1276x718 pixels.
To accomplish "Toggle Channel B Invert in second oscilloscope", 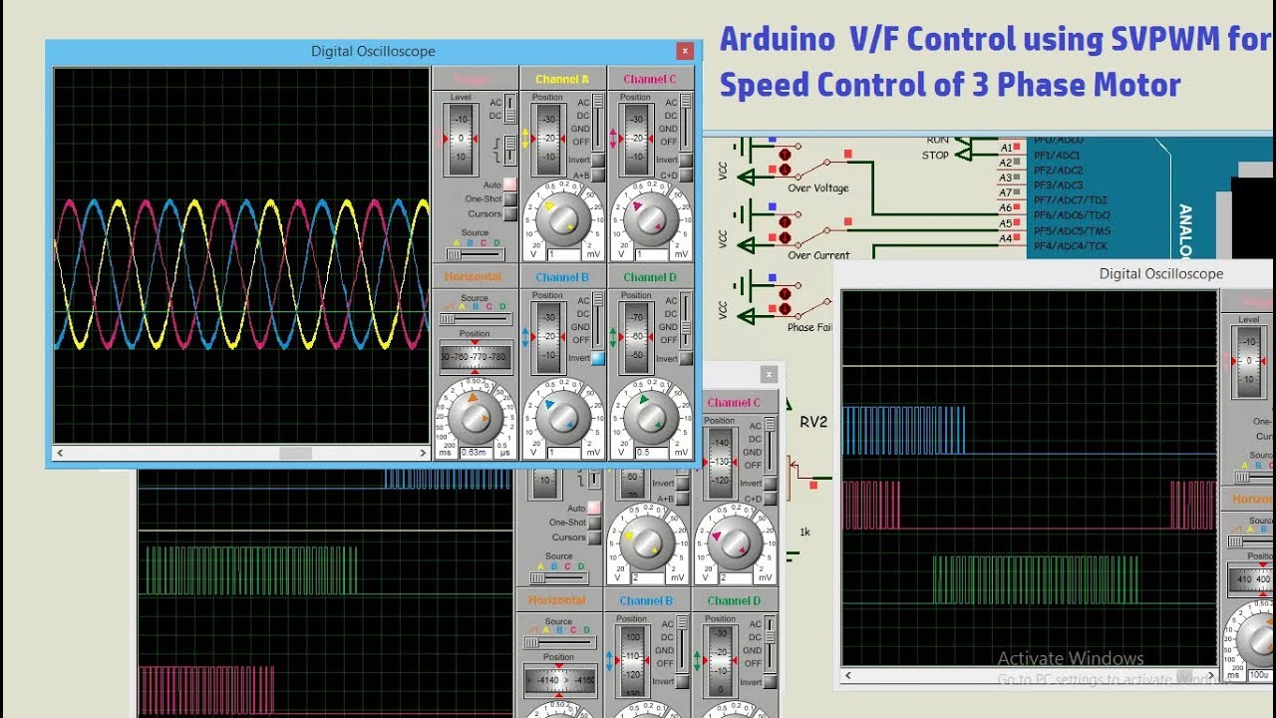I will click(682, 681).
